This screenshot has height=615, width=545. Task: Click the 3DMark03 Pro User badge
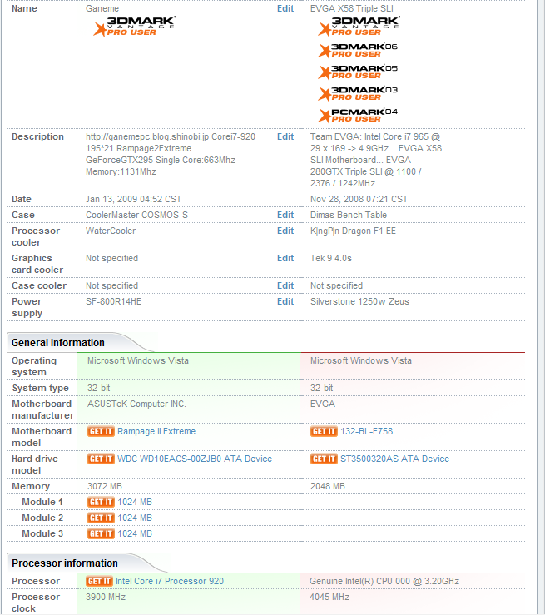pyautogui.click(x=358, y=94)
